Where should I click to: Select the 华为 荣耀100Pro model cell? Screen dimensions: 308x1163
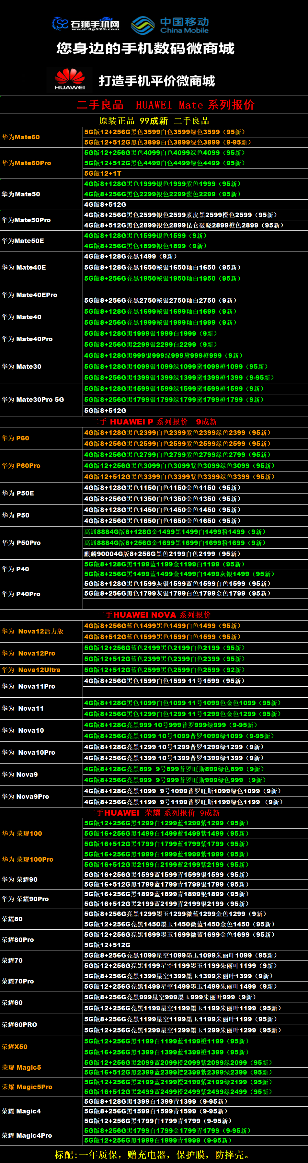tap(41, 860)
